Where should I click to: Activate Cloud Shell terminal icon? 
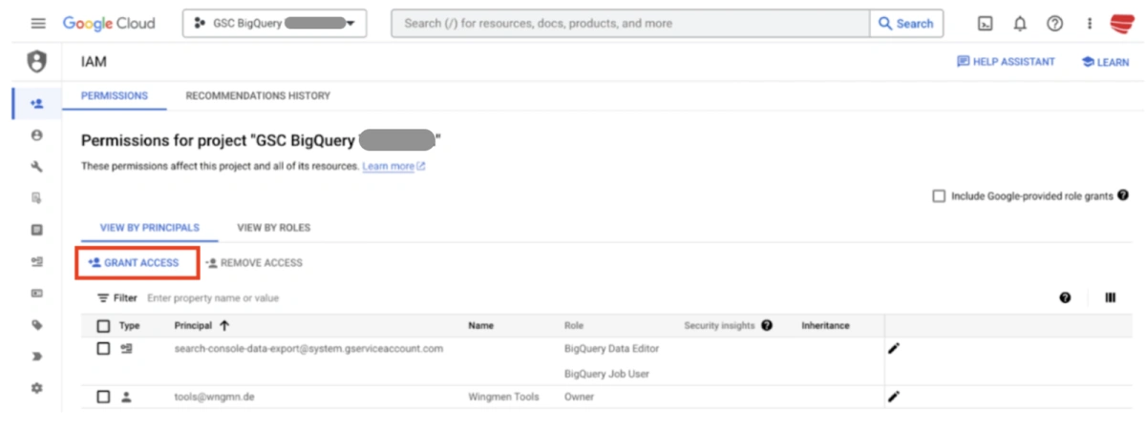(x=985, y=24)
